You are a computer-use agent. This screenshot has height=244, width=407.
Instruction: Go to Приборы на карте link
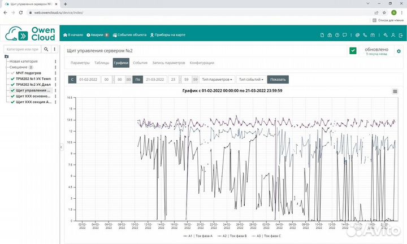tap(167, 35)
